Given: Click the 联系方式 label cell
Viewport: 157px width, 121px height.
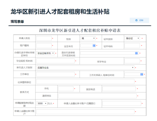Looking at the screenshot, I should tap(24, 92).
